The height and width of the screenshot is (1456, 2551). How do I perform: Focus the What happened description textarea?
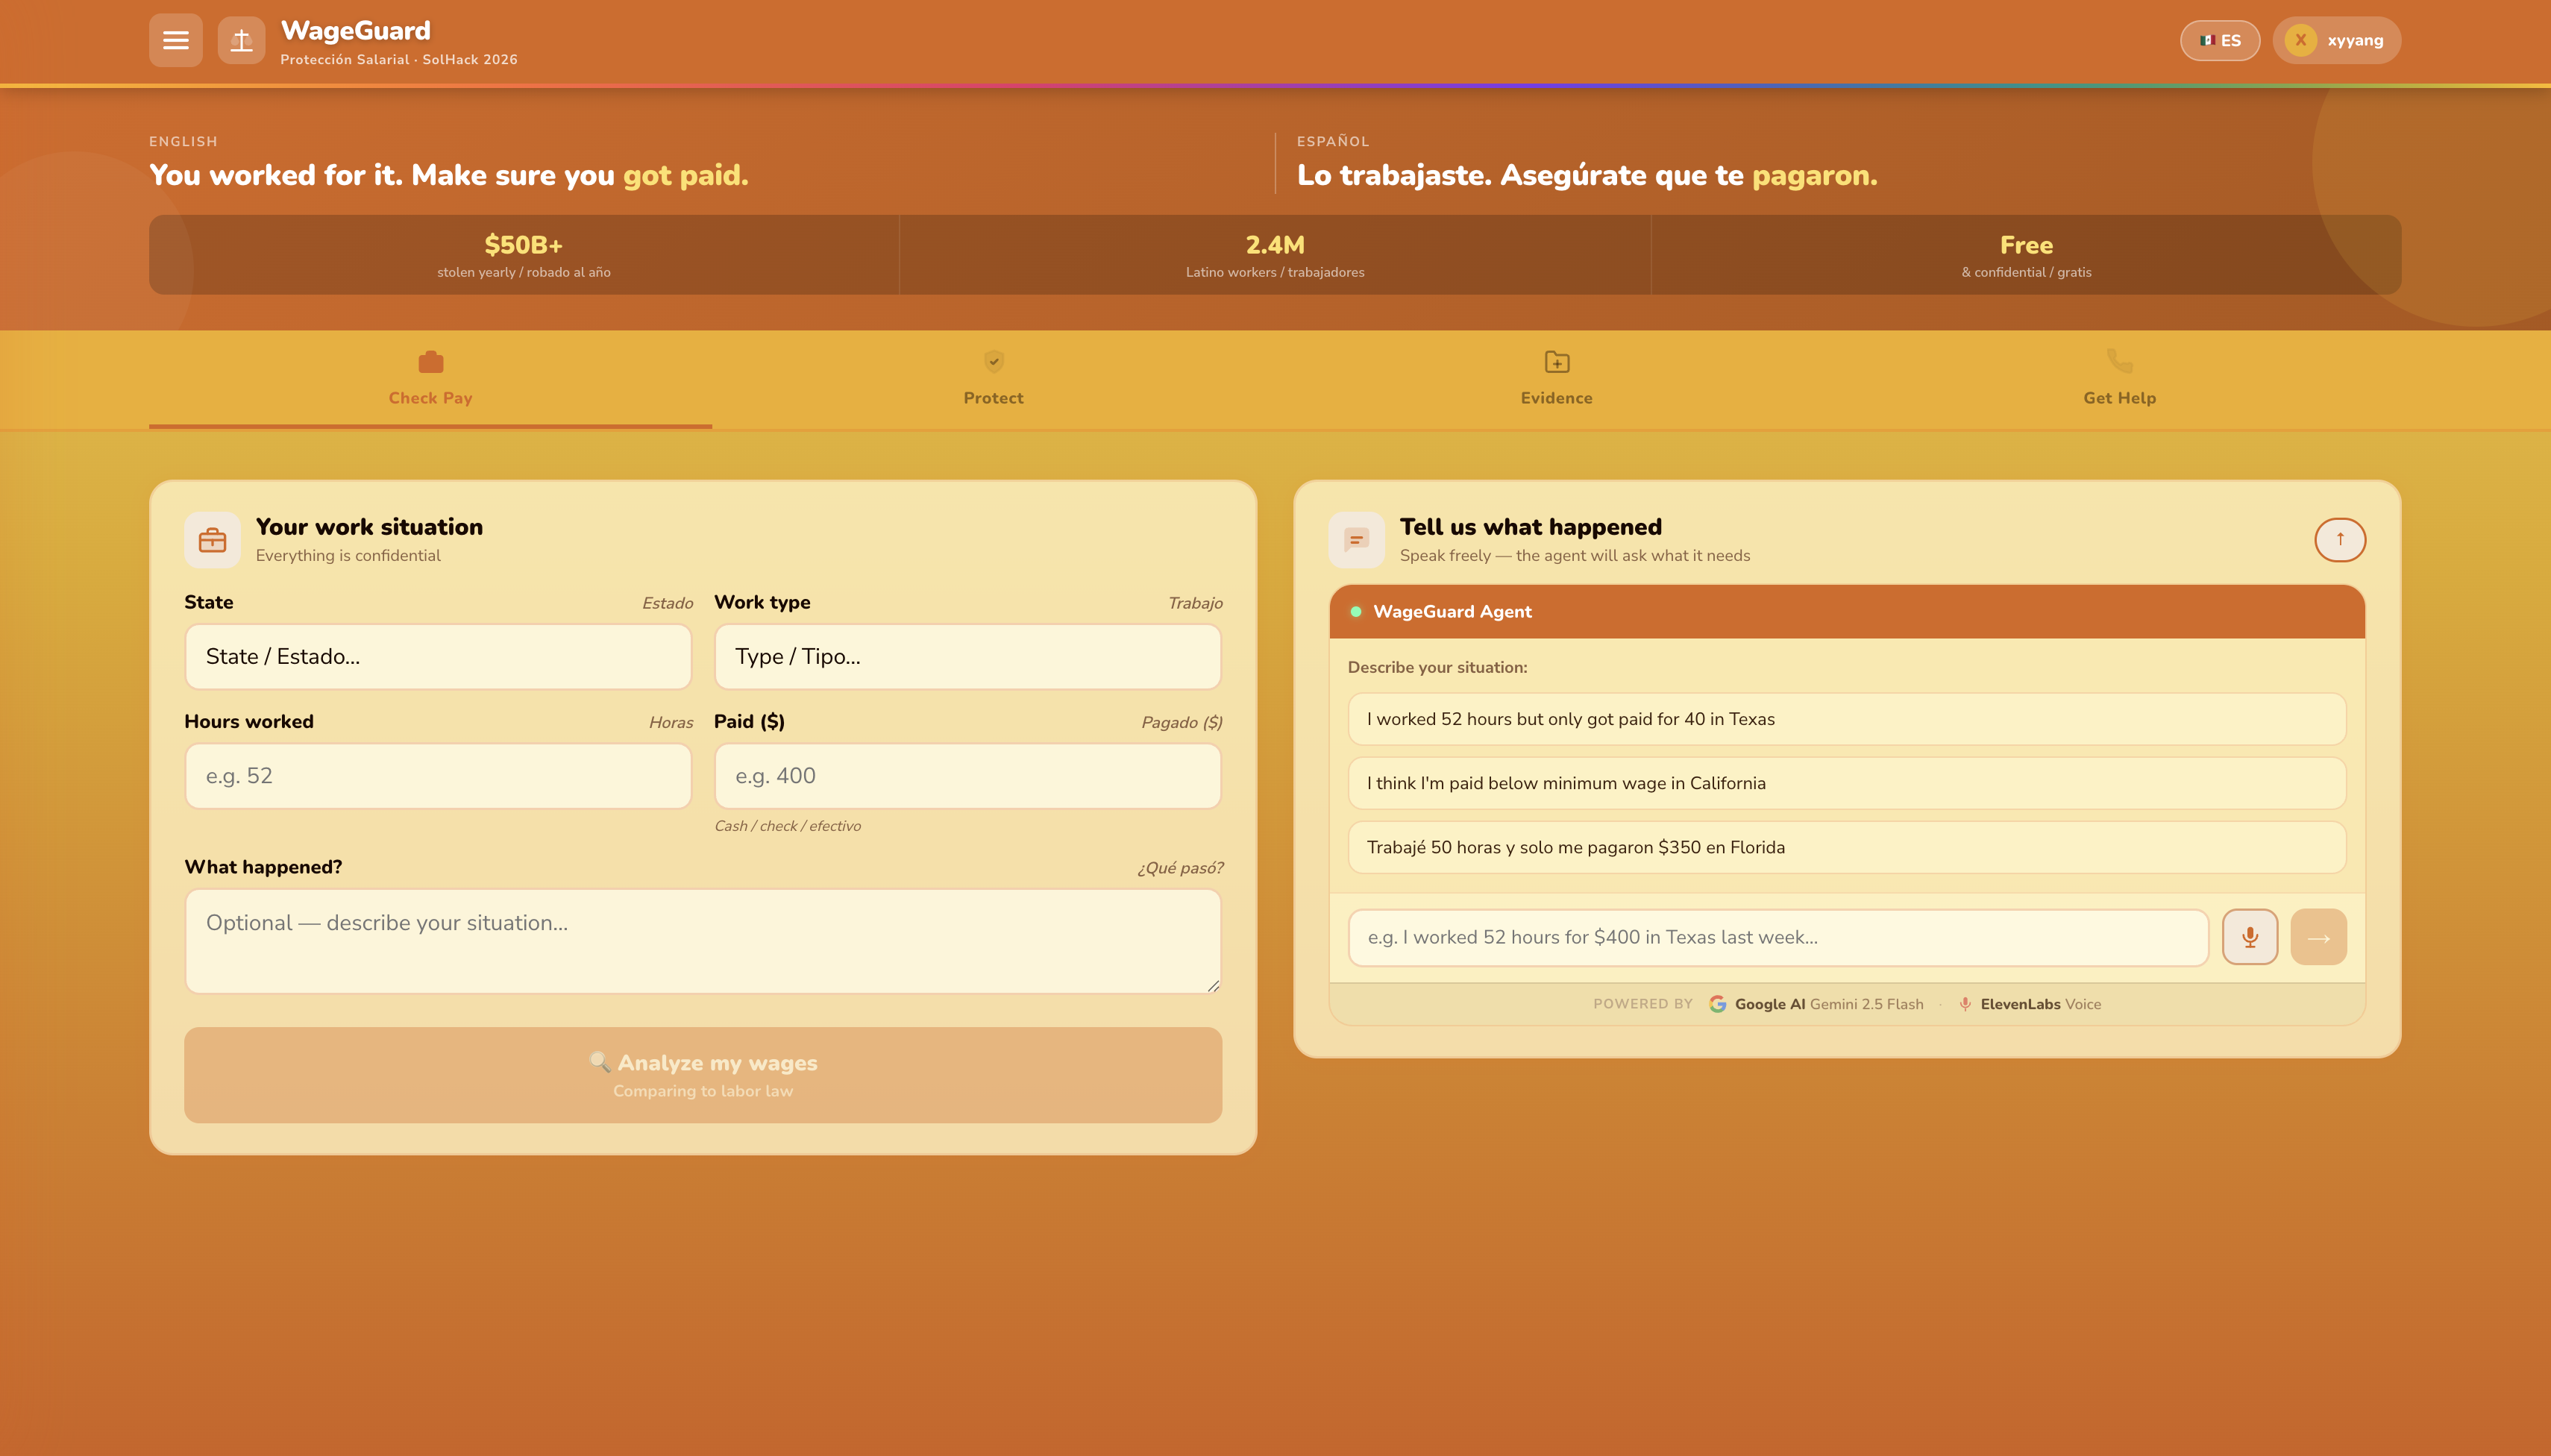703,941
